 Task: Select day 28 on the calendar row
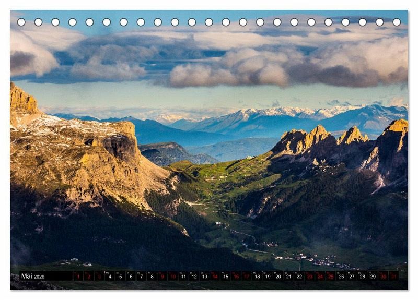362,276
